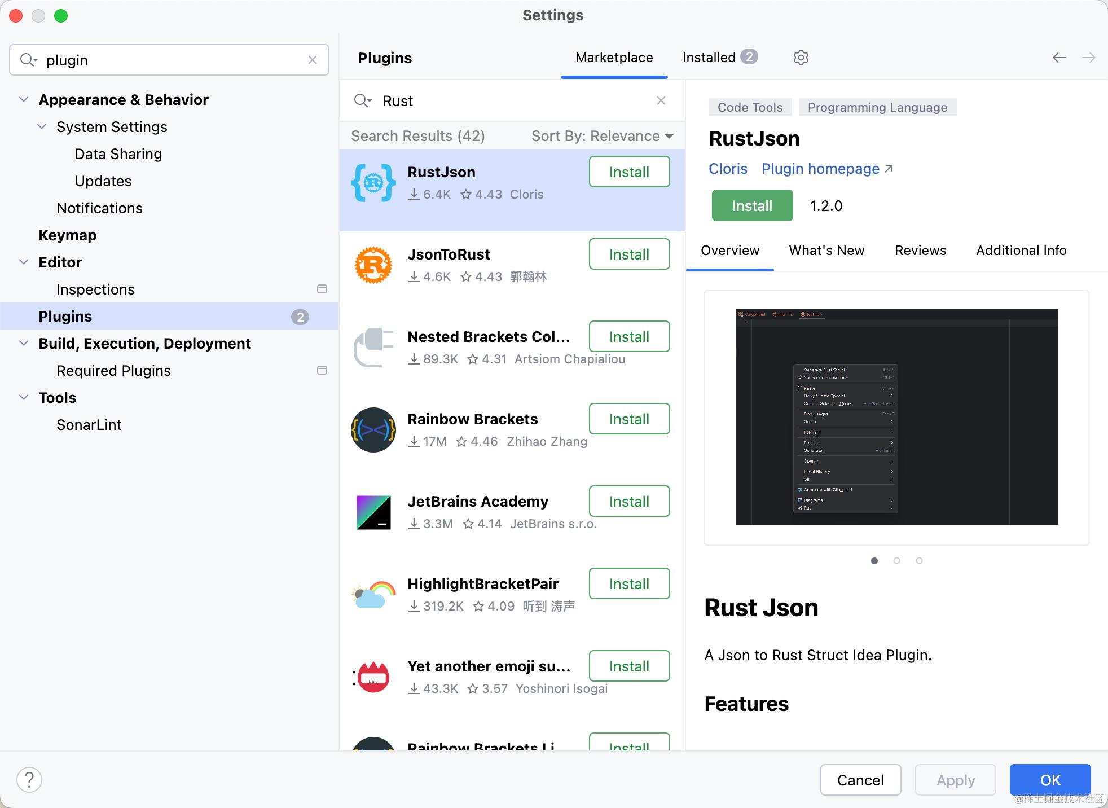Click the JsonToRust orange gear icon

373,265
